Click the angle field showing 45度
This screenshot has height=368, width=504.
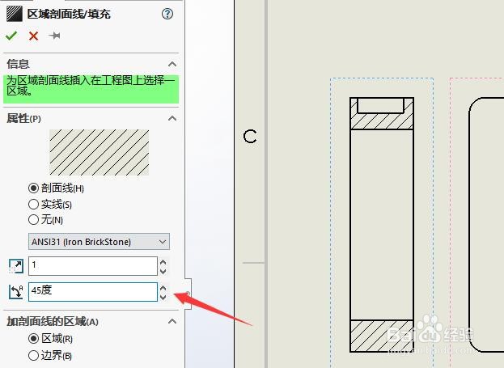pyautogui.click(x=93, y=292)
